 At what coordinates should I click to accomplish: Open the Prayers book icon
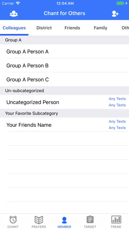tap(39, 220)
